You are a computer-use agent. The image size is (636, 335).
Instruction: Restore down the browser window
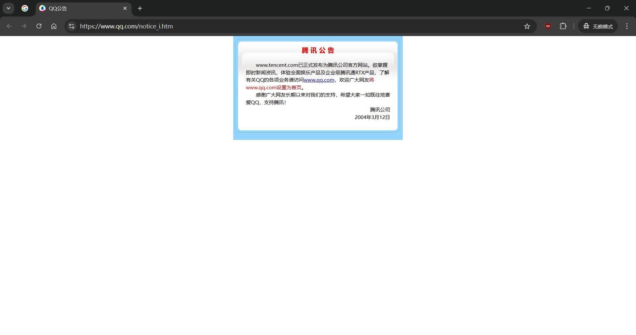pyautogui.click(x=607, y=8)
